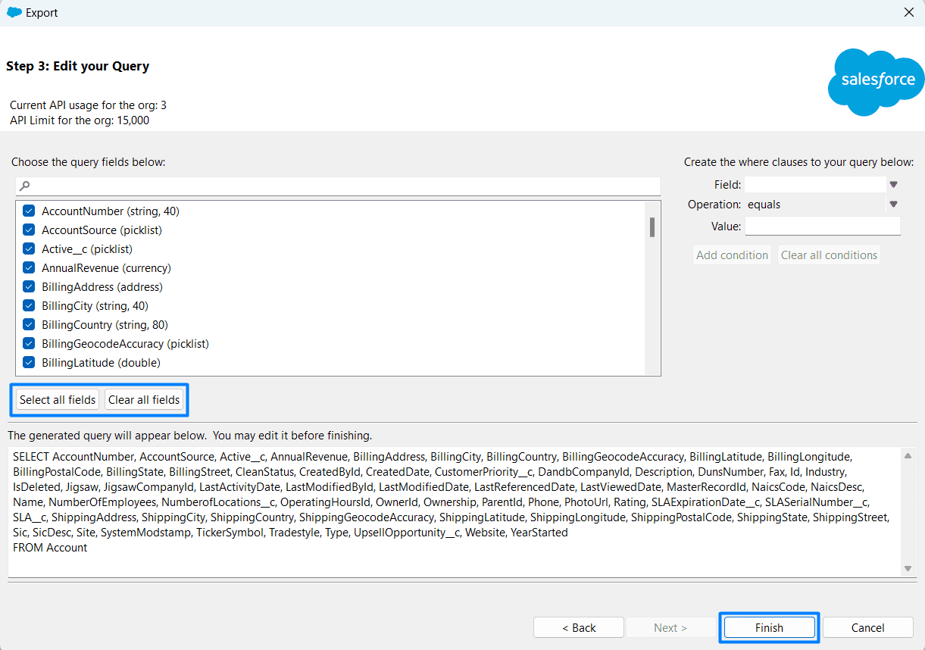Screen dimensions: 925x650
Task: Click Clear all fields
Action: click(144, 399)
